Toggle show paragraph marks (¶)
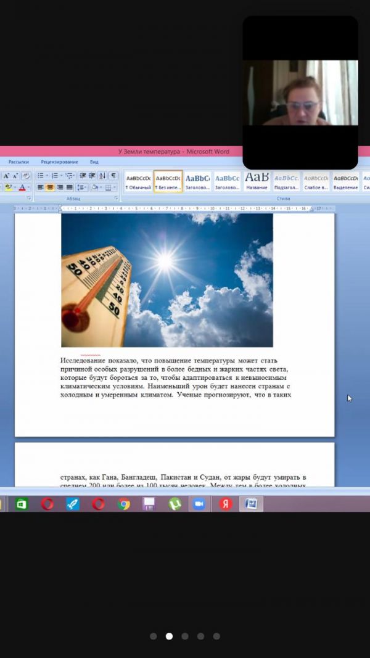 pyautogui.click(x=113, y=176)
